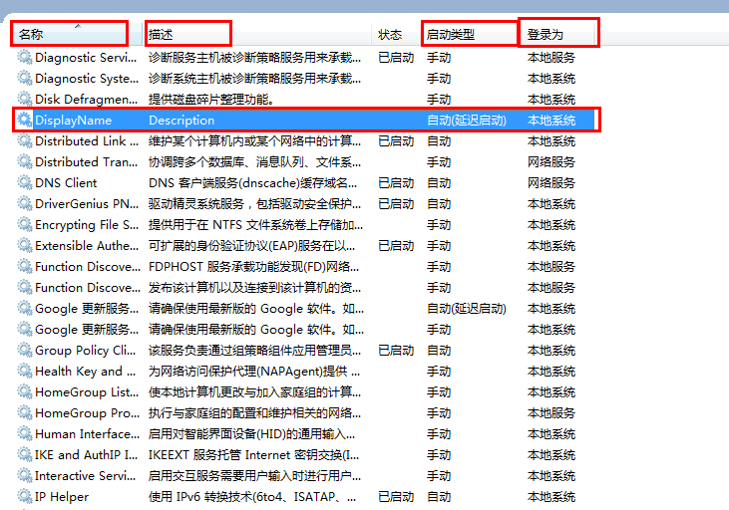Select the HomeGroup Pro... service name
The height and width of the screenshot is (510, 729).
coord(87,413)
